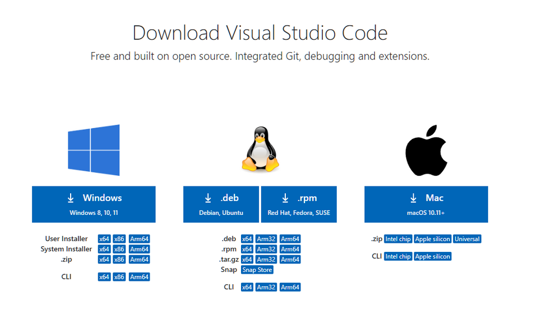Select Intel chip for Mac .zip
Image resolution: width=533 pixels, height=319 pixels.
click(x=398, y=239)
